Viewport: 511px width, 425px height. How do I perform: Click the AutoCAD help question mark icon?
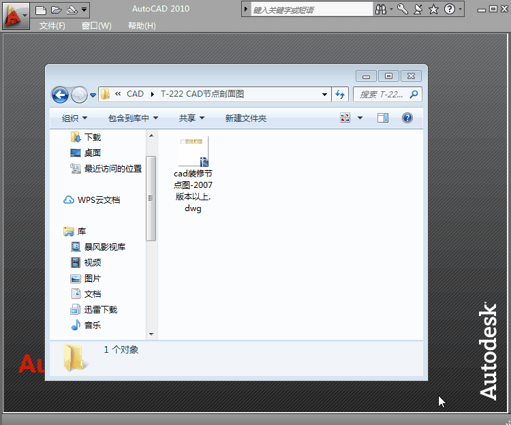click(x=450, y=9)
